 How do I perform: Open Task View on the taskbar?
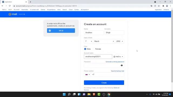74,94
